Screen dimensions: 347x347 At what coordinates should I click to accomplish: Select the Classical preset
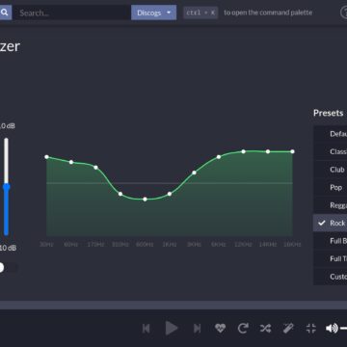(x=330, y=151)
